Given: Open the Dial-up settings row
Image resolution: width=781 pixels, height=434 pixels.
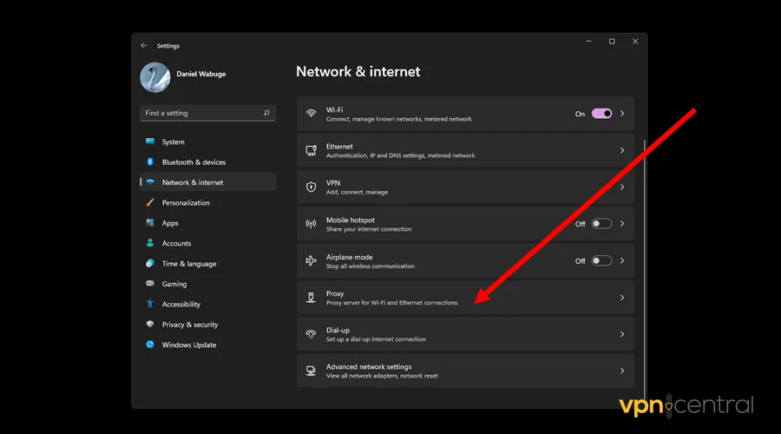Looking at the screenshot, I should tap(465, 334).
